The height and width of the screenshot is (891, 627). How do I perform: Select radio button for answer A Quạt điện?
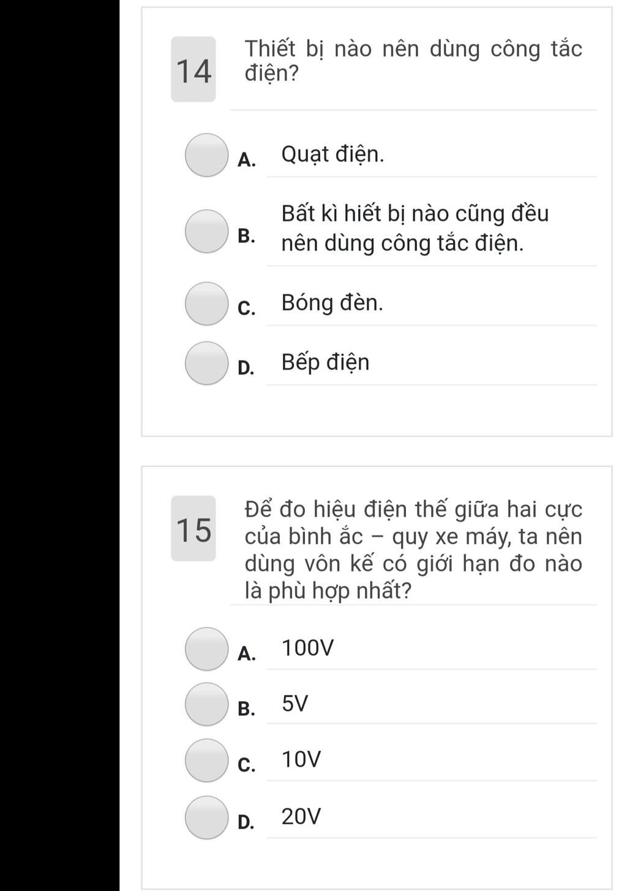pos(206,155)
